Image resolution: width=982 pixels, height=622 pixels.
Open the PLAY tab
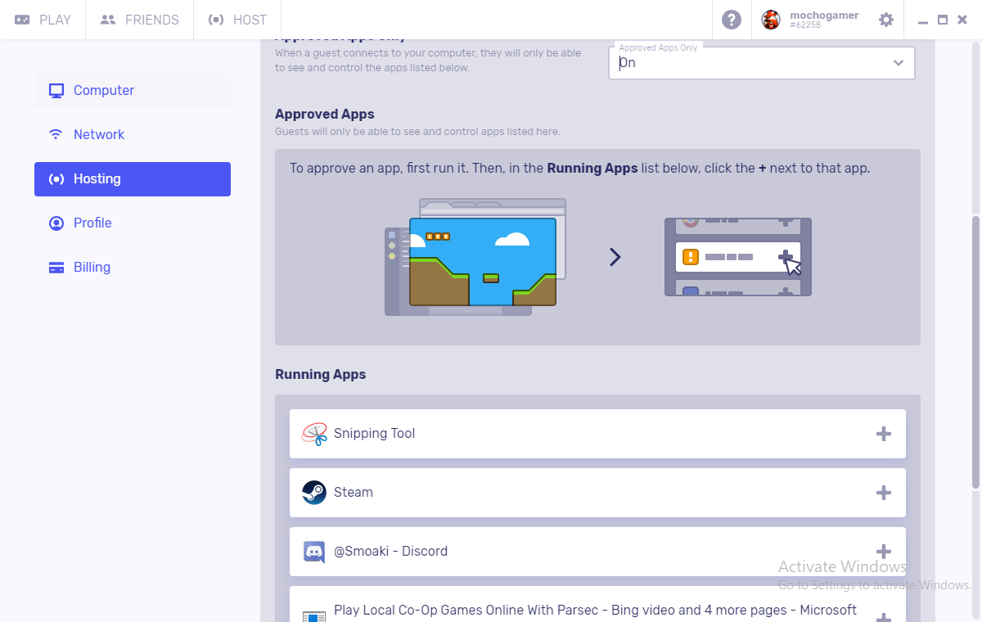[x=43, y=20]
